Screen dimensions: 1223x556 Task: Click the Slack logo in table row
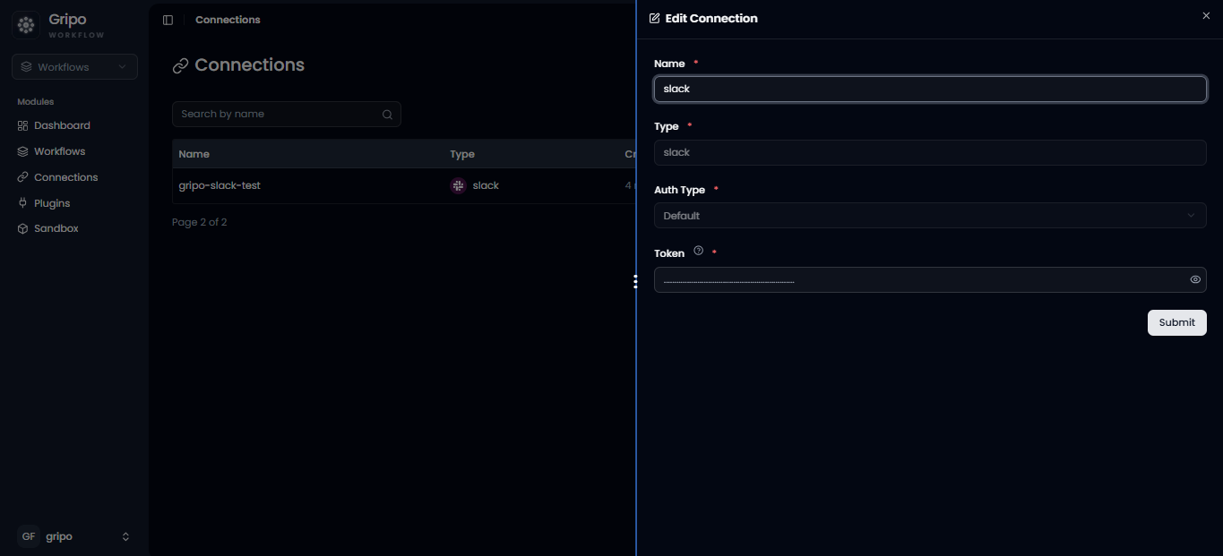458,185
